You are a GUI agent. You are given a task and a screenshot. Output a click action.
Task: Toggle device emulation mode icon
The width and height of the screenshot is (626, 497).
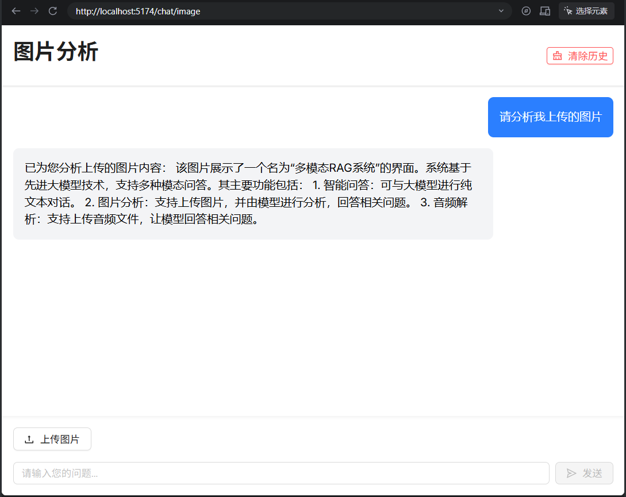pos(544,10)
